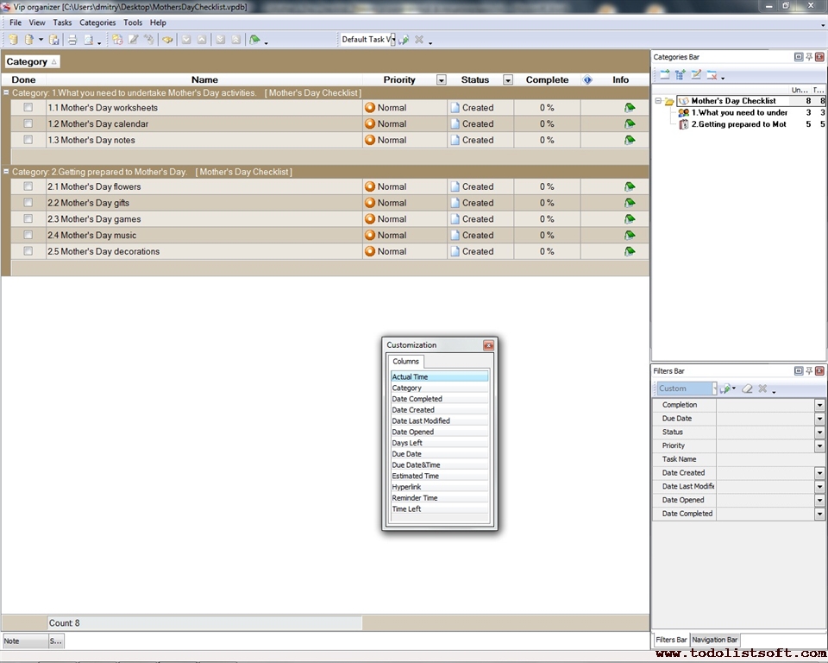Click the eraser icon in Filters Bar
The image size is (828, 663).
(748, 389)
